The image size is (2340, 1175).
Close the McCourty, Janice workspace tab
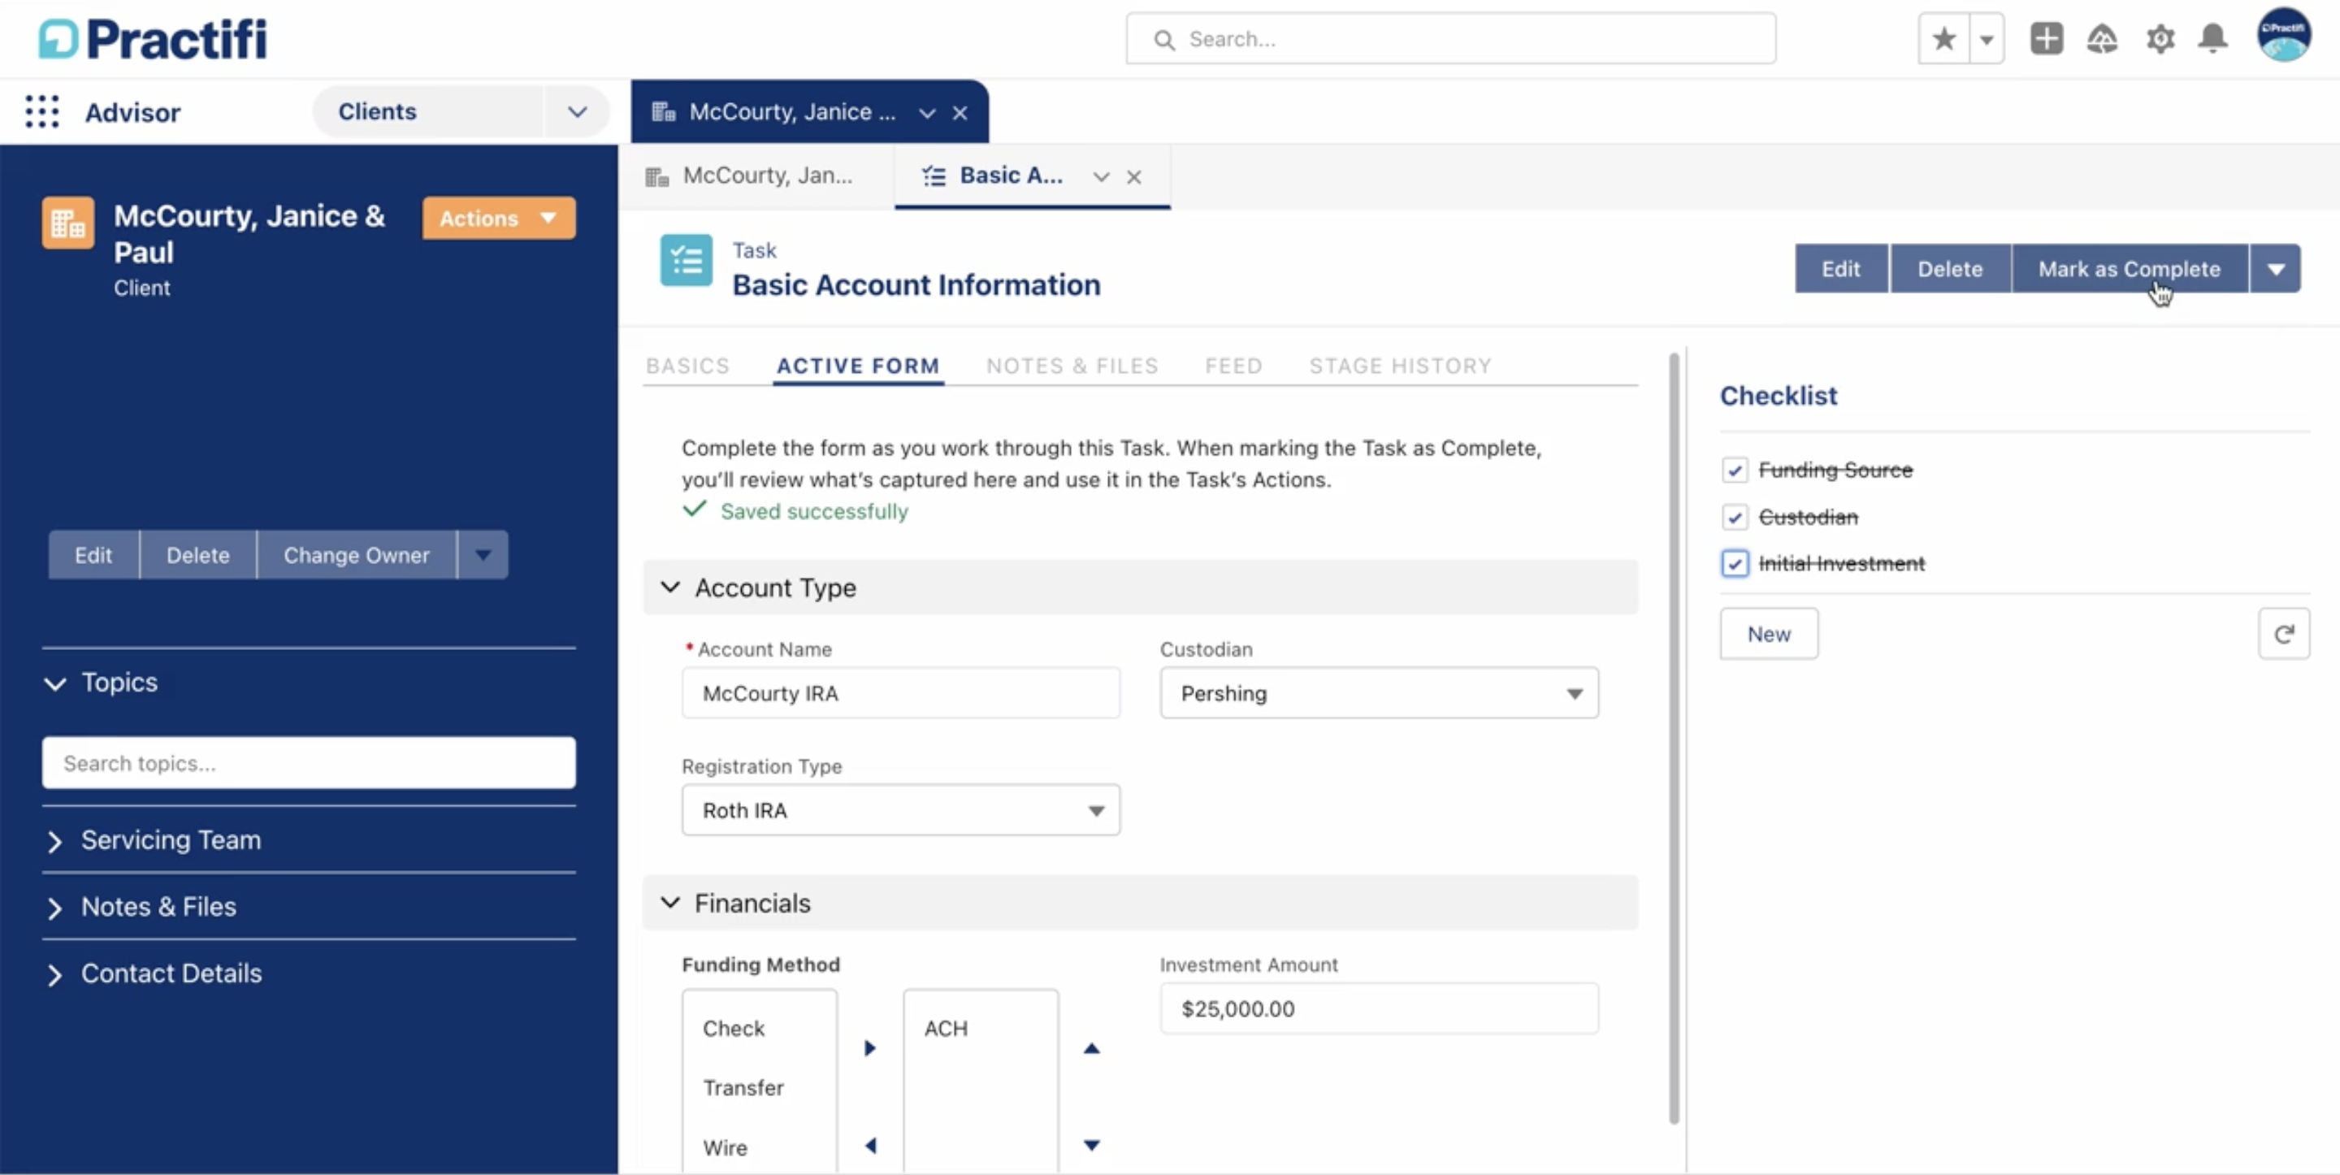pos(960,113)
